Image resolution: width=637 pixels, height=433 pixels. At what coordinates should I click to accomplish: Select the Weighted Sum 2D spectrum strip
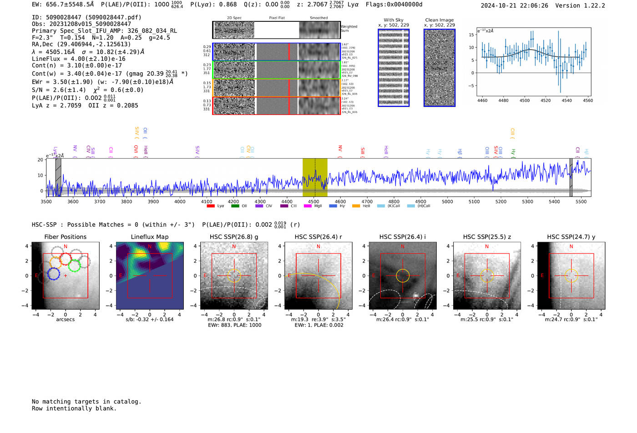[x=276, y=30]
